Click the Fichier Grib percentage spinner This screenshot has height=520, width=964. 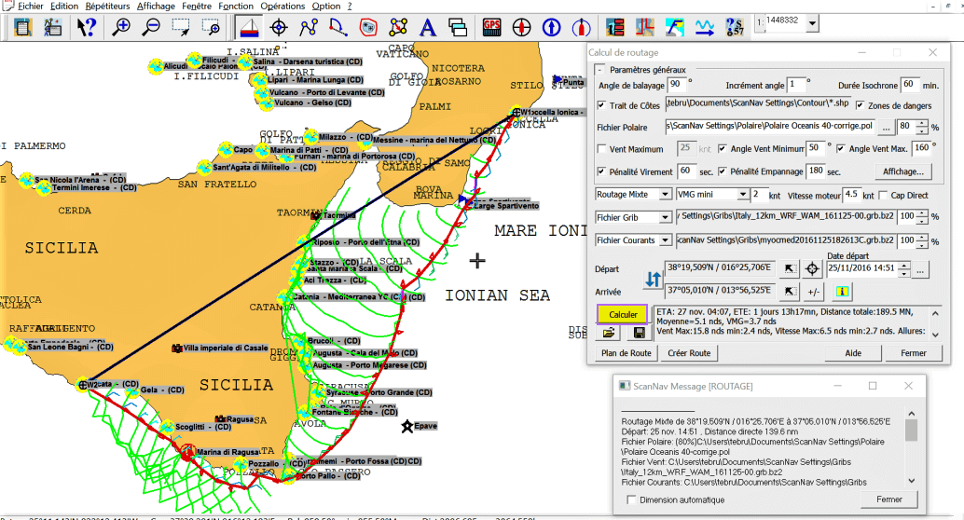click(921, 217)
